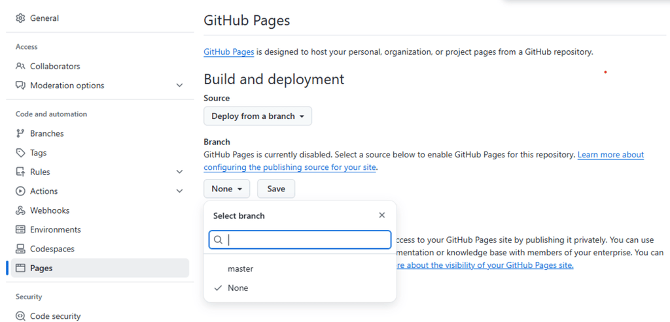This screenshot has height=322, width=670.
Task: Click the Collaborators people icon
Action: point(20,66)
